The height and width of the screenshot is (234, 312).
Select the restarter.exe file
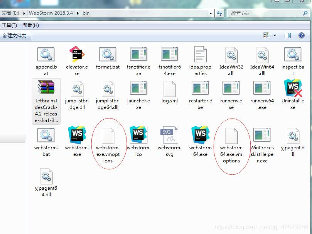click(200, 95)
